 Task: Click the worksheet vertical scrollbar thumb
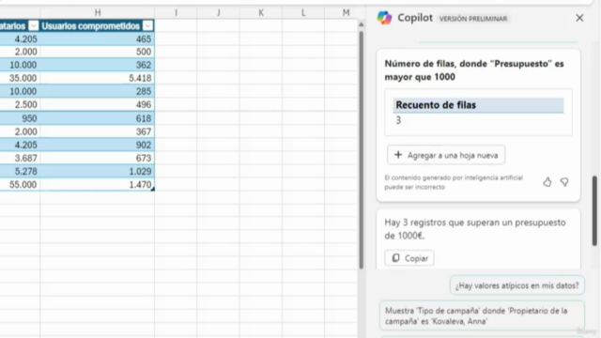point(361,149)
